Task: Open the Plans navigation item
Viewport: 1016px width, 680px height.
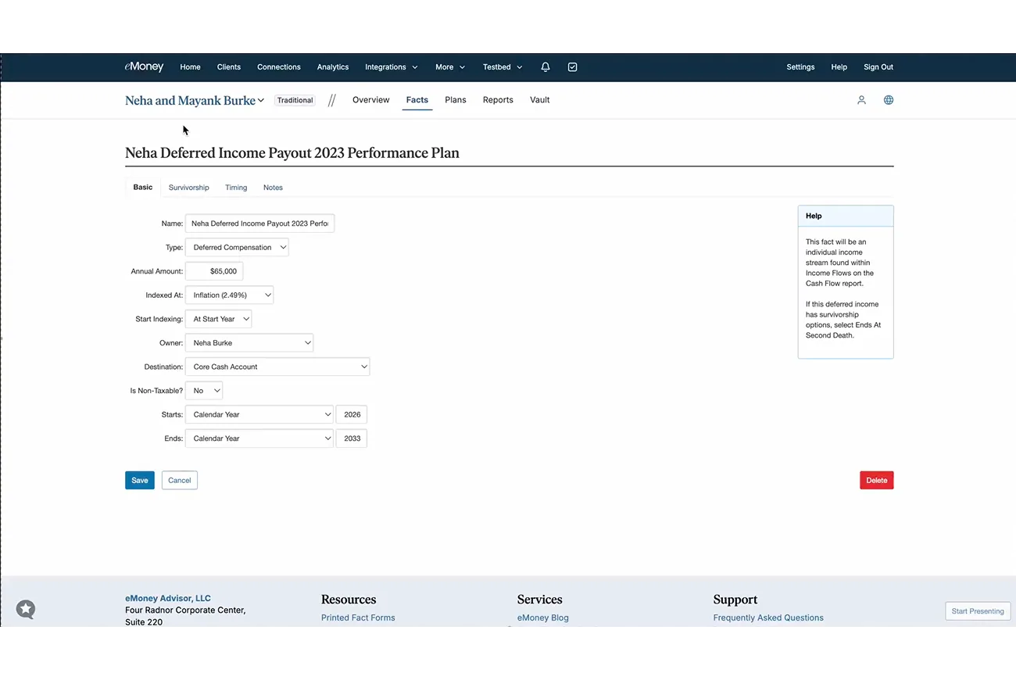Action: click(x=456, y=100)
